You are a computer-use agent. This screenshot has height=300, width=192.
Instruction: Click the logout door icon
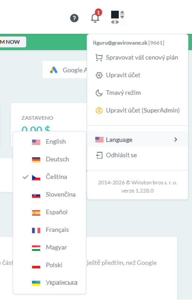99,155
